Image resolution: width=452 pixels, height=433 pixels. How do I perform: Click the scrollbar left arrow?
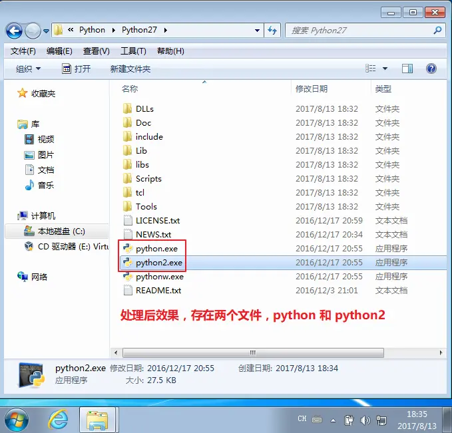pyautogui.click(x=116, y=353)
